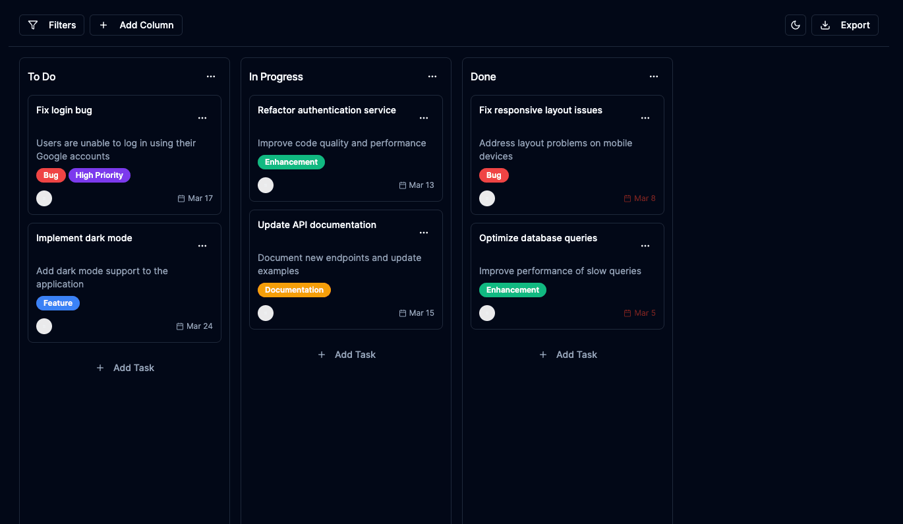Image resolution: width=903 pixels, height=524 pixels.
Task: Open the Filters funnel icon
Action: click(x=33, y=24)
